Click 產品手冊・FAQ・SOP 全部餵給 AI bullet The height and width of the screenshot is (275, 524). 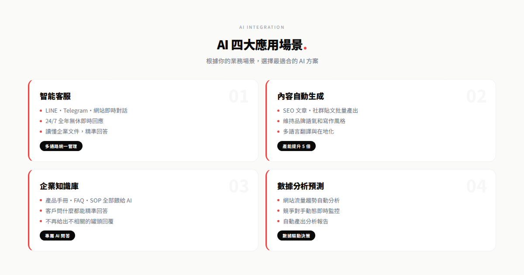(x=89, y=200)
